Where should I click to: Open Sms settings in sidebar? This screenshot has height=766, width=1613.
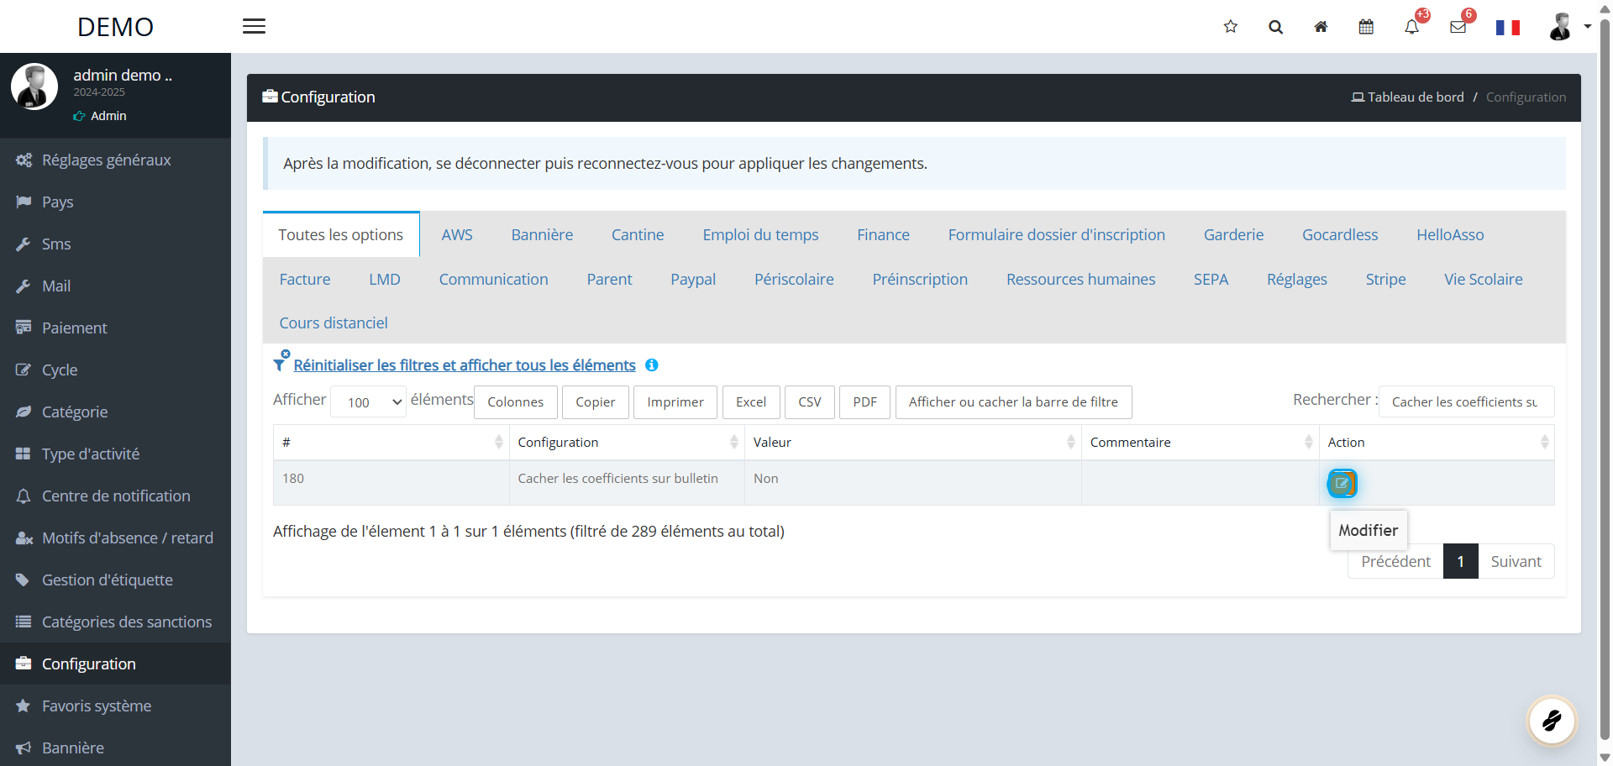click(x=115, y=244)
